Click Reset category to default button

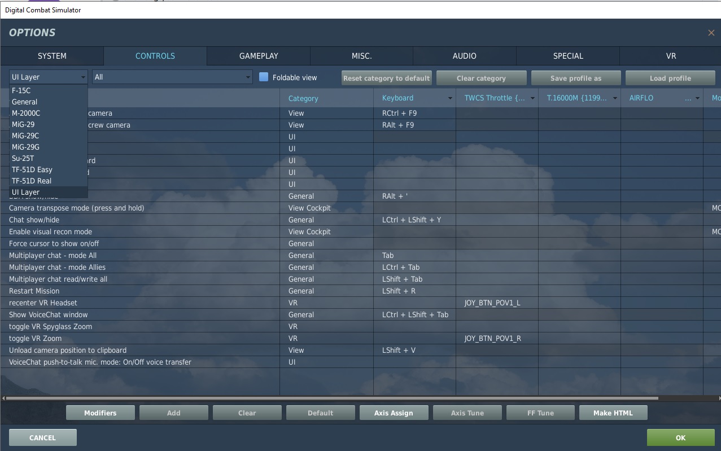[x=387, y=78]
